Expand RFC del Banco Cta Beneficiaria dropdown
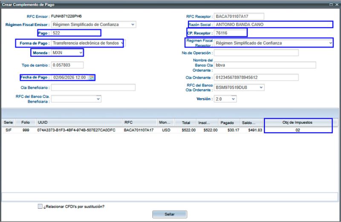 click(x=98, y=99)
